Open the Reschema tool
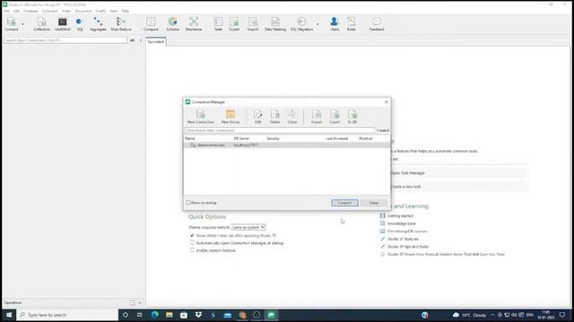The height and width of the screenshot is (322, 574). [194, 24]
